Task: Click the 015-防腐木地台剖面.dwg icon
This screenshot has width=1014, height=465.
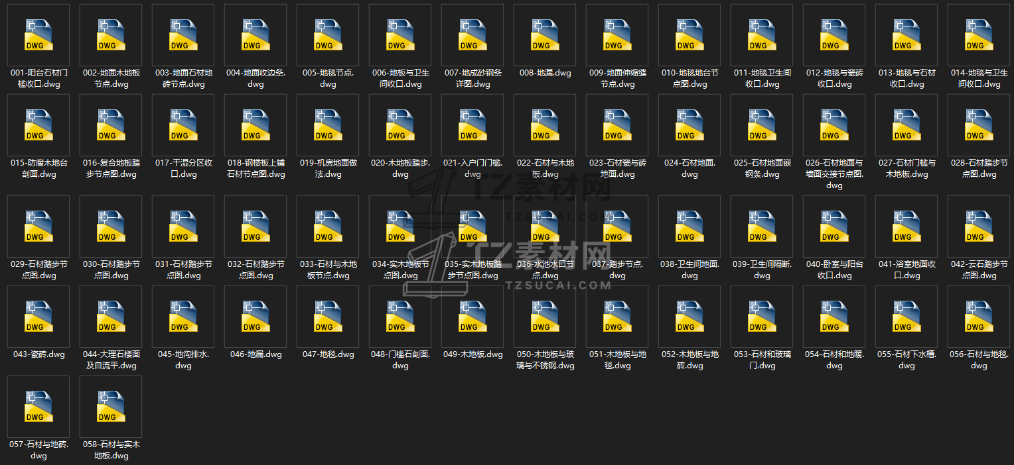Action: [x=38, y=125]
